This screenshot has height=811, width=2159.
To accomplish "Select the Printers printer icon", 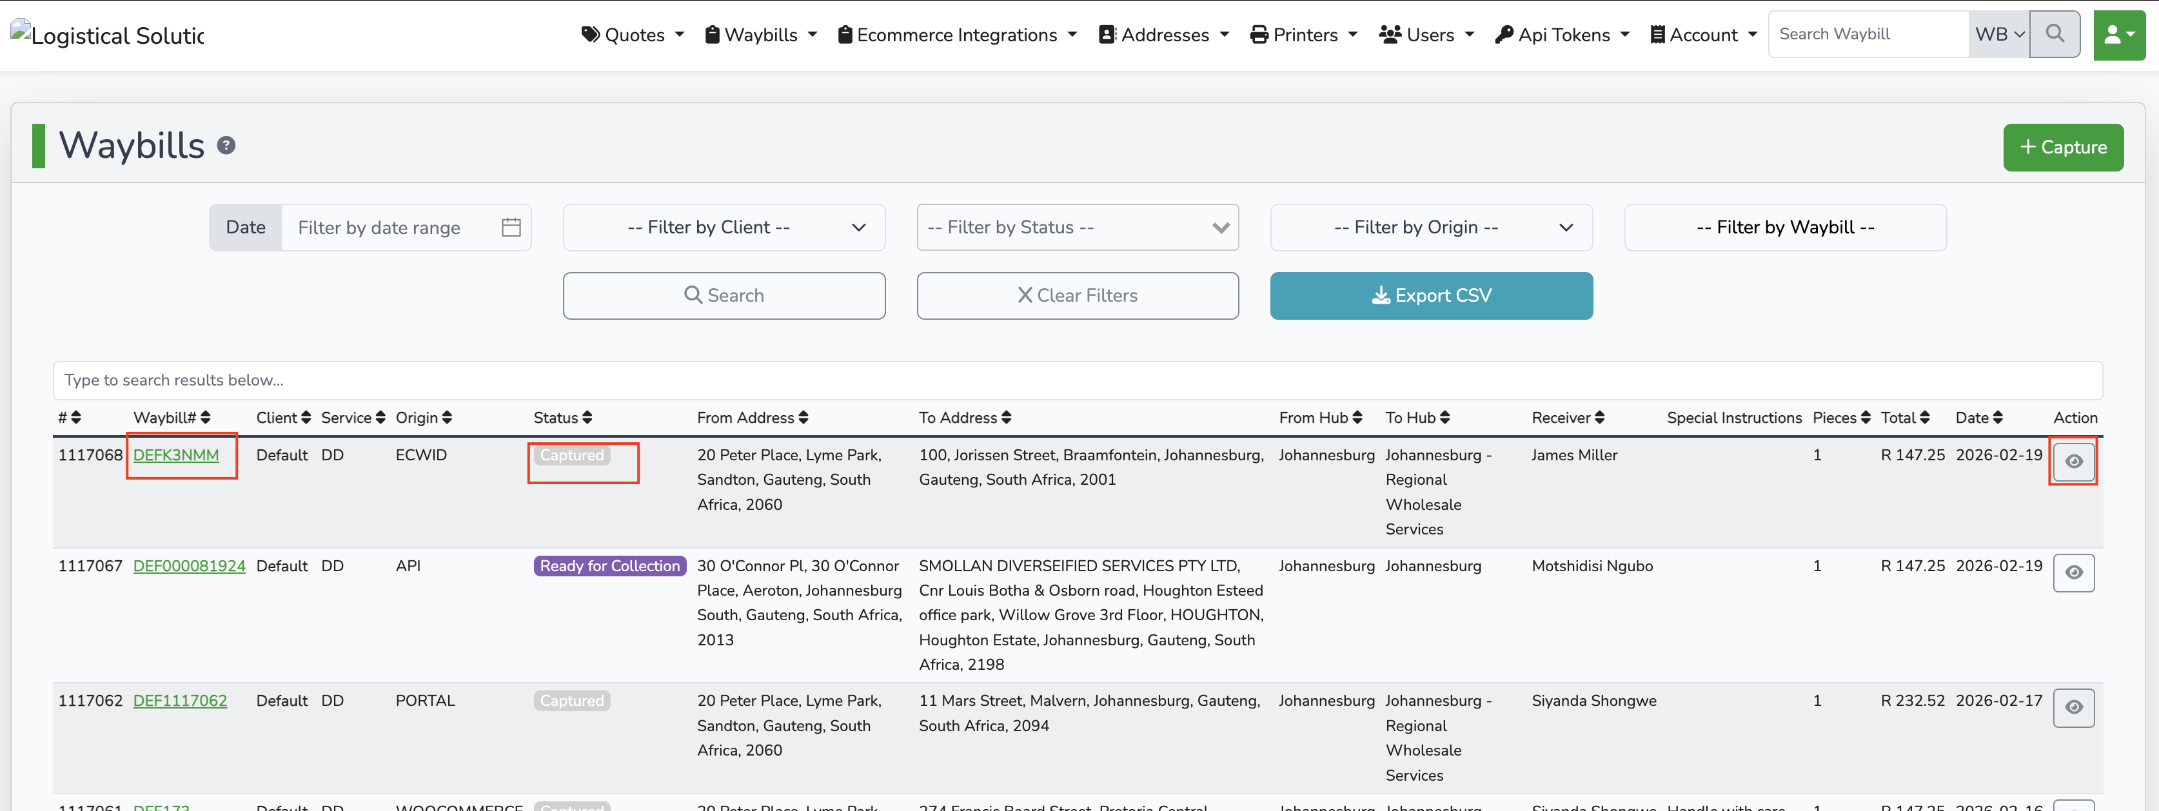I will pyautogui.click(x=1261, y=34).
